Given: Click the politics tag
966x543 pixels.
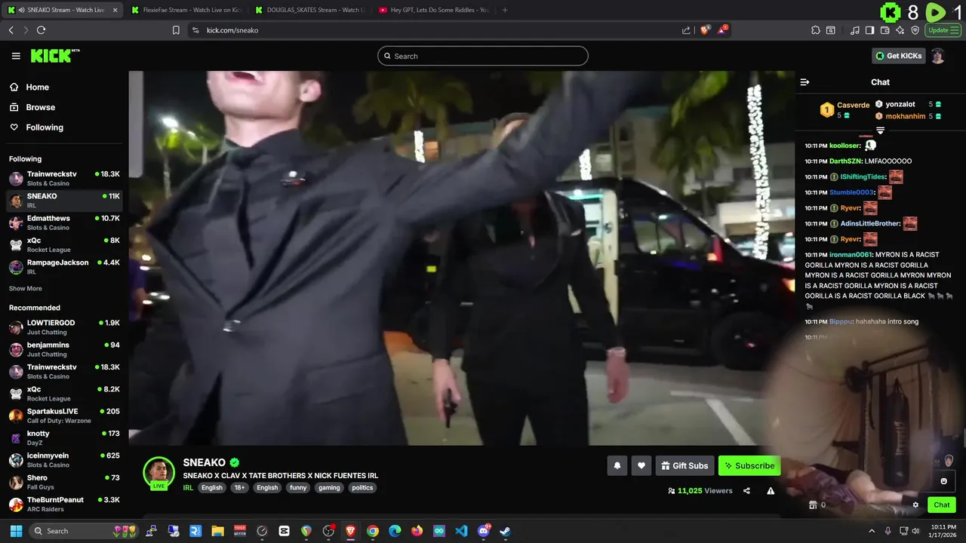Looking at the screenshot, I should click(x=362, y=488).
